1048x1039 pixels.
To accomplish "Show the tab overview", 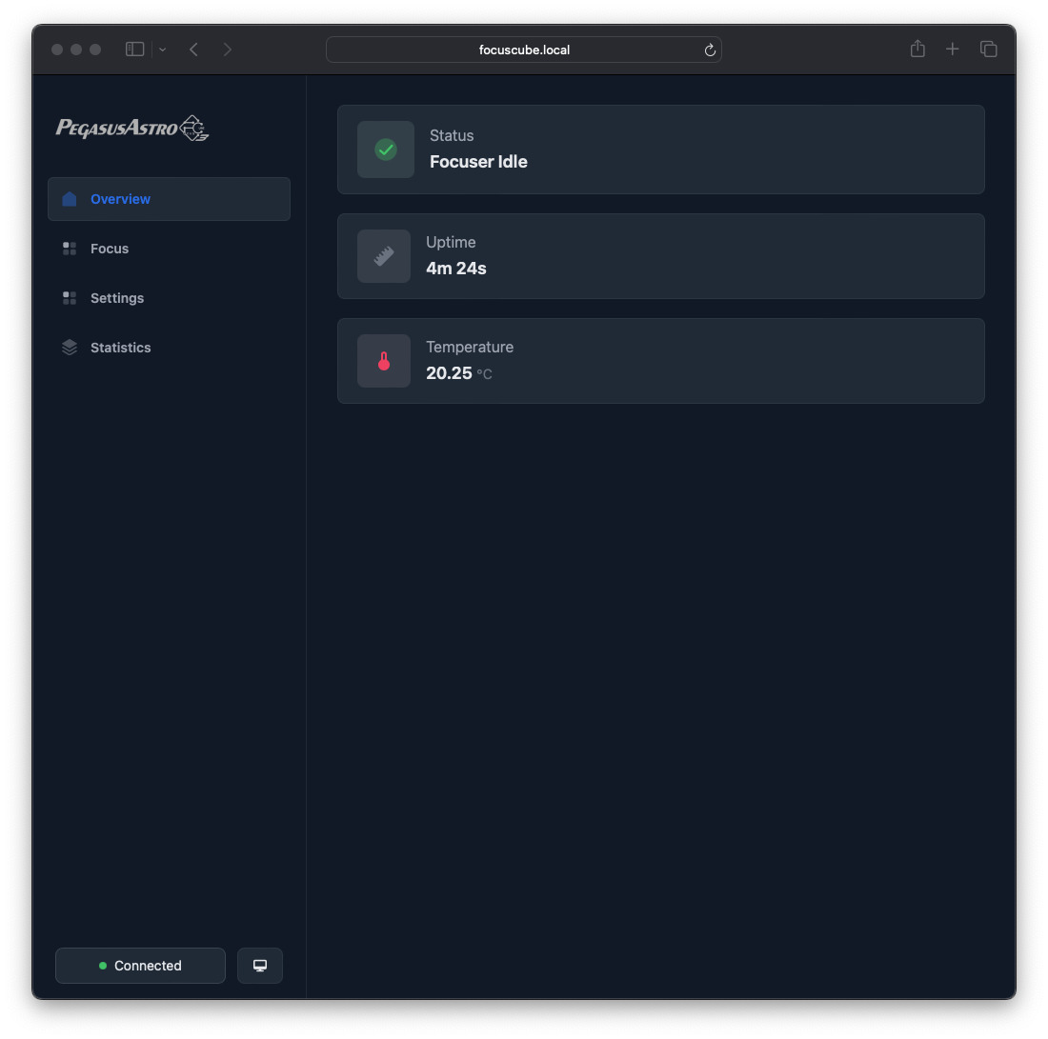I will click(x=989, y=49).
